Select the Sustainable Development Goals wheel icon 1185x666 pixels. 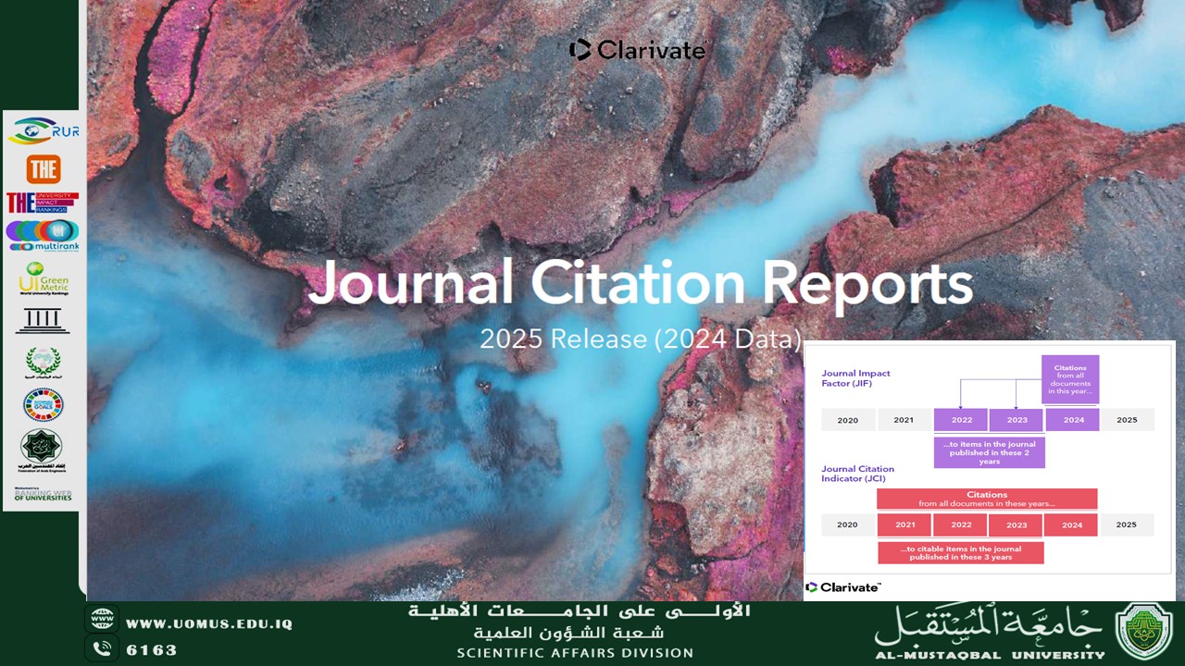(43, 405)
